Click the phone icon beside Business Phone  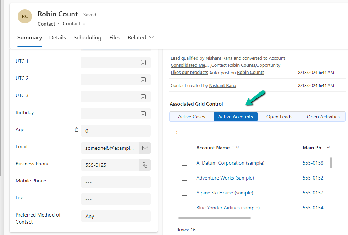coord(145,165)
